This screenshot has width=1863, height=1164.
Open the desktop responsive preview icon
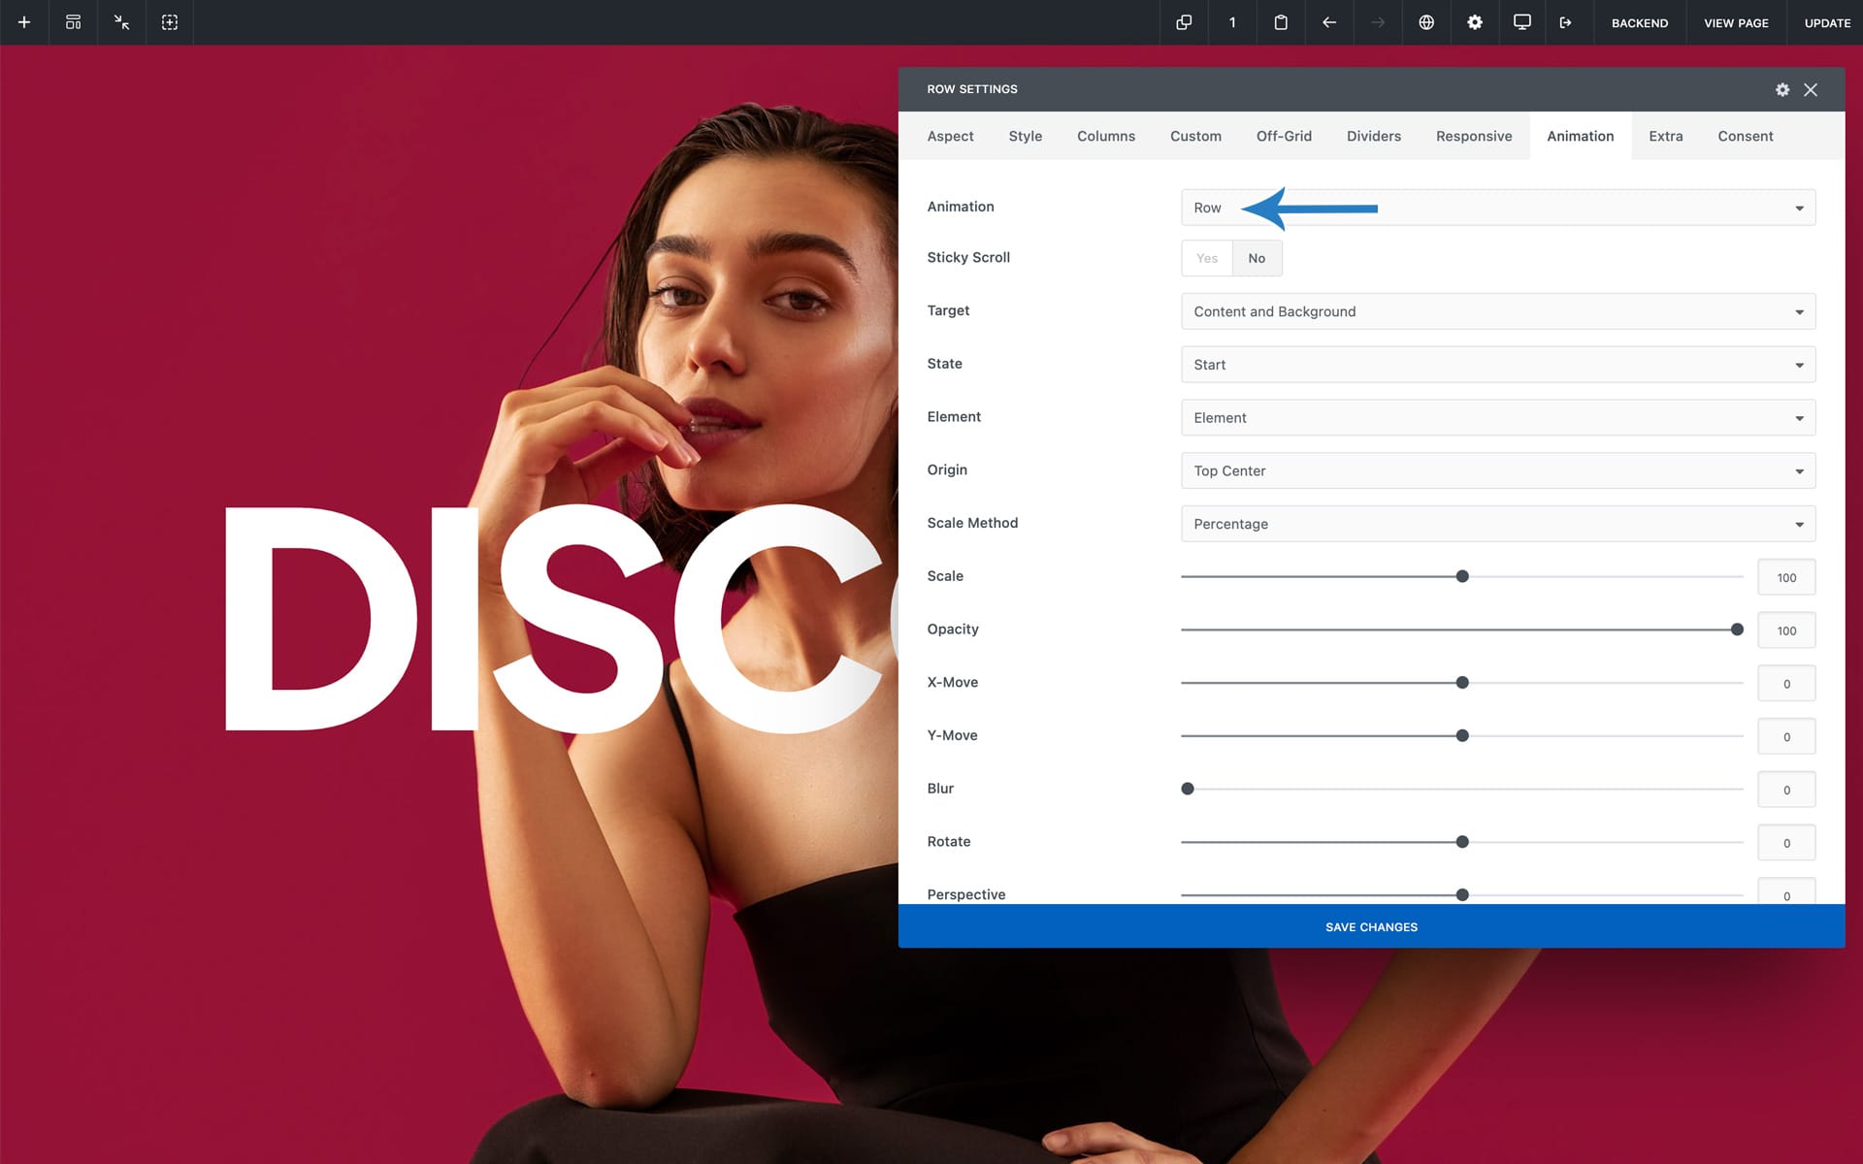1522,22
